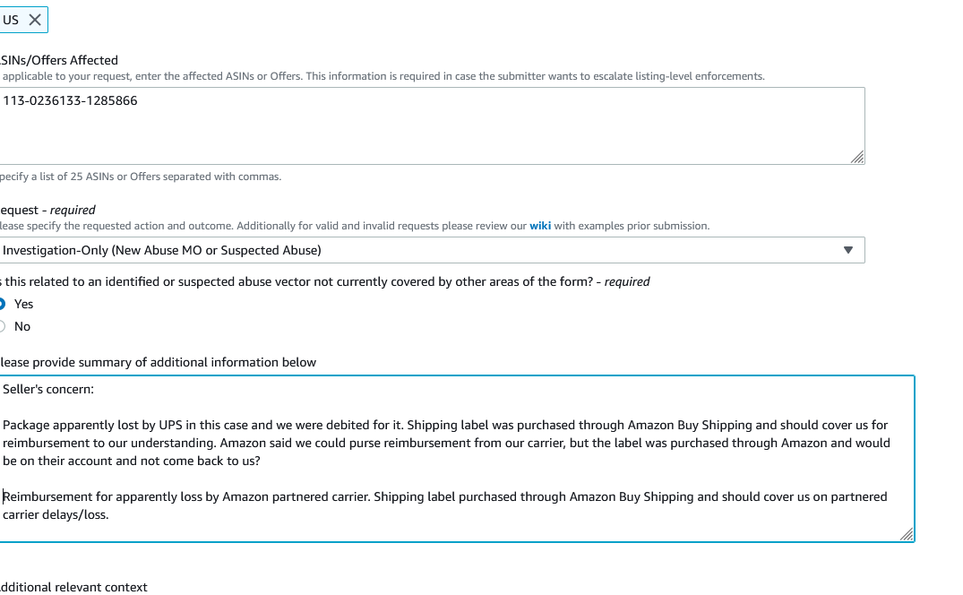Click the US marketplace tag label
This screenshot has width=963, height=595.
[11, 20]
